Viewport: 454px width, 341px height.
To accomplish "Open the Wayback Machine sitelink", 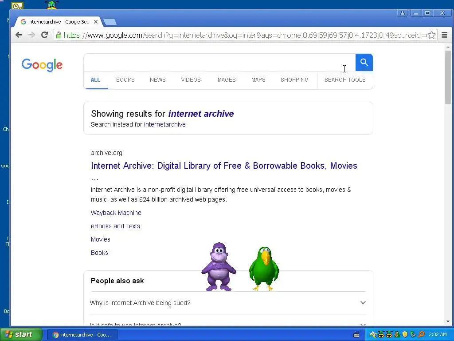I will 116,213.
